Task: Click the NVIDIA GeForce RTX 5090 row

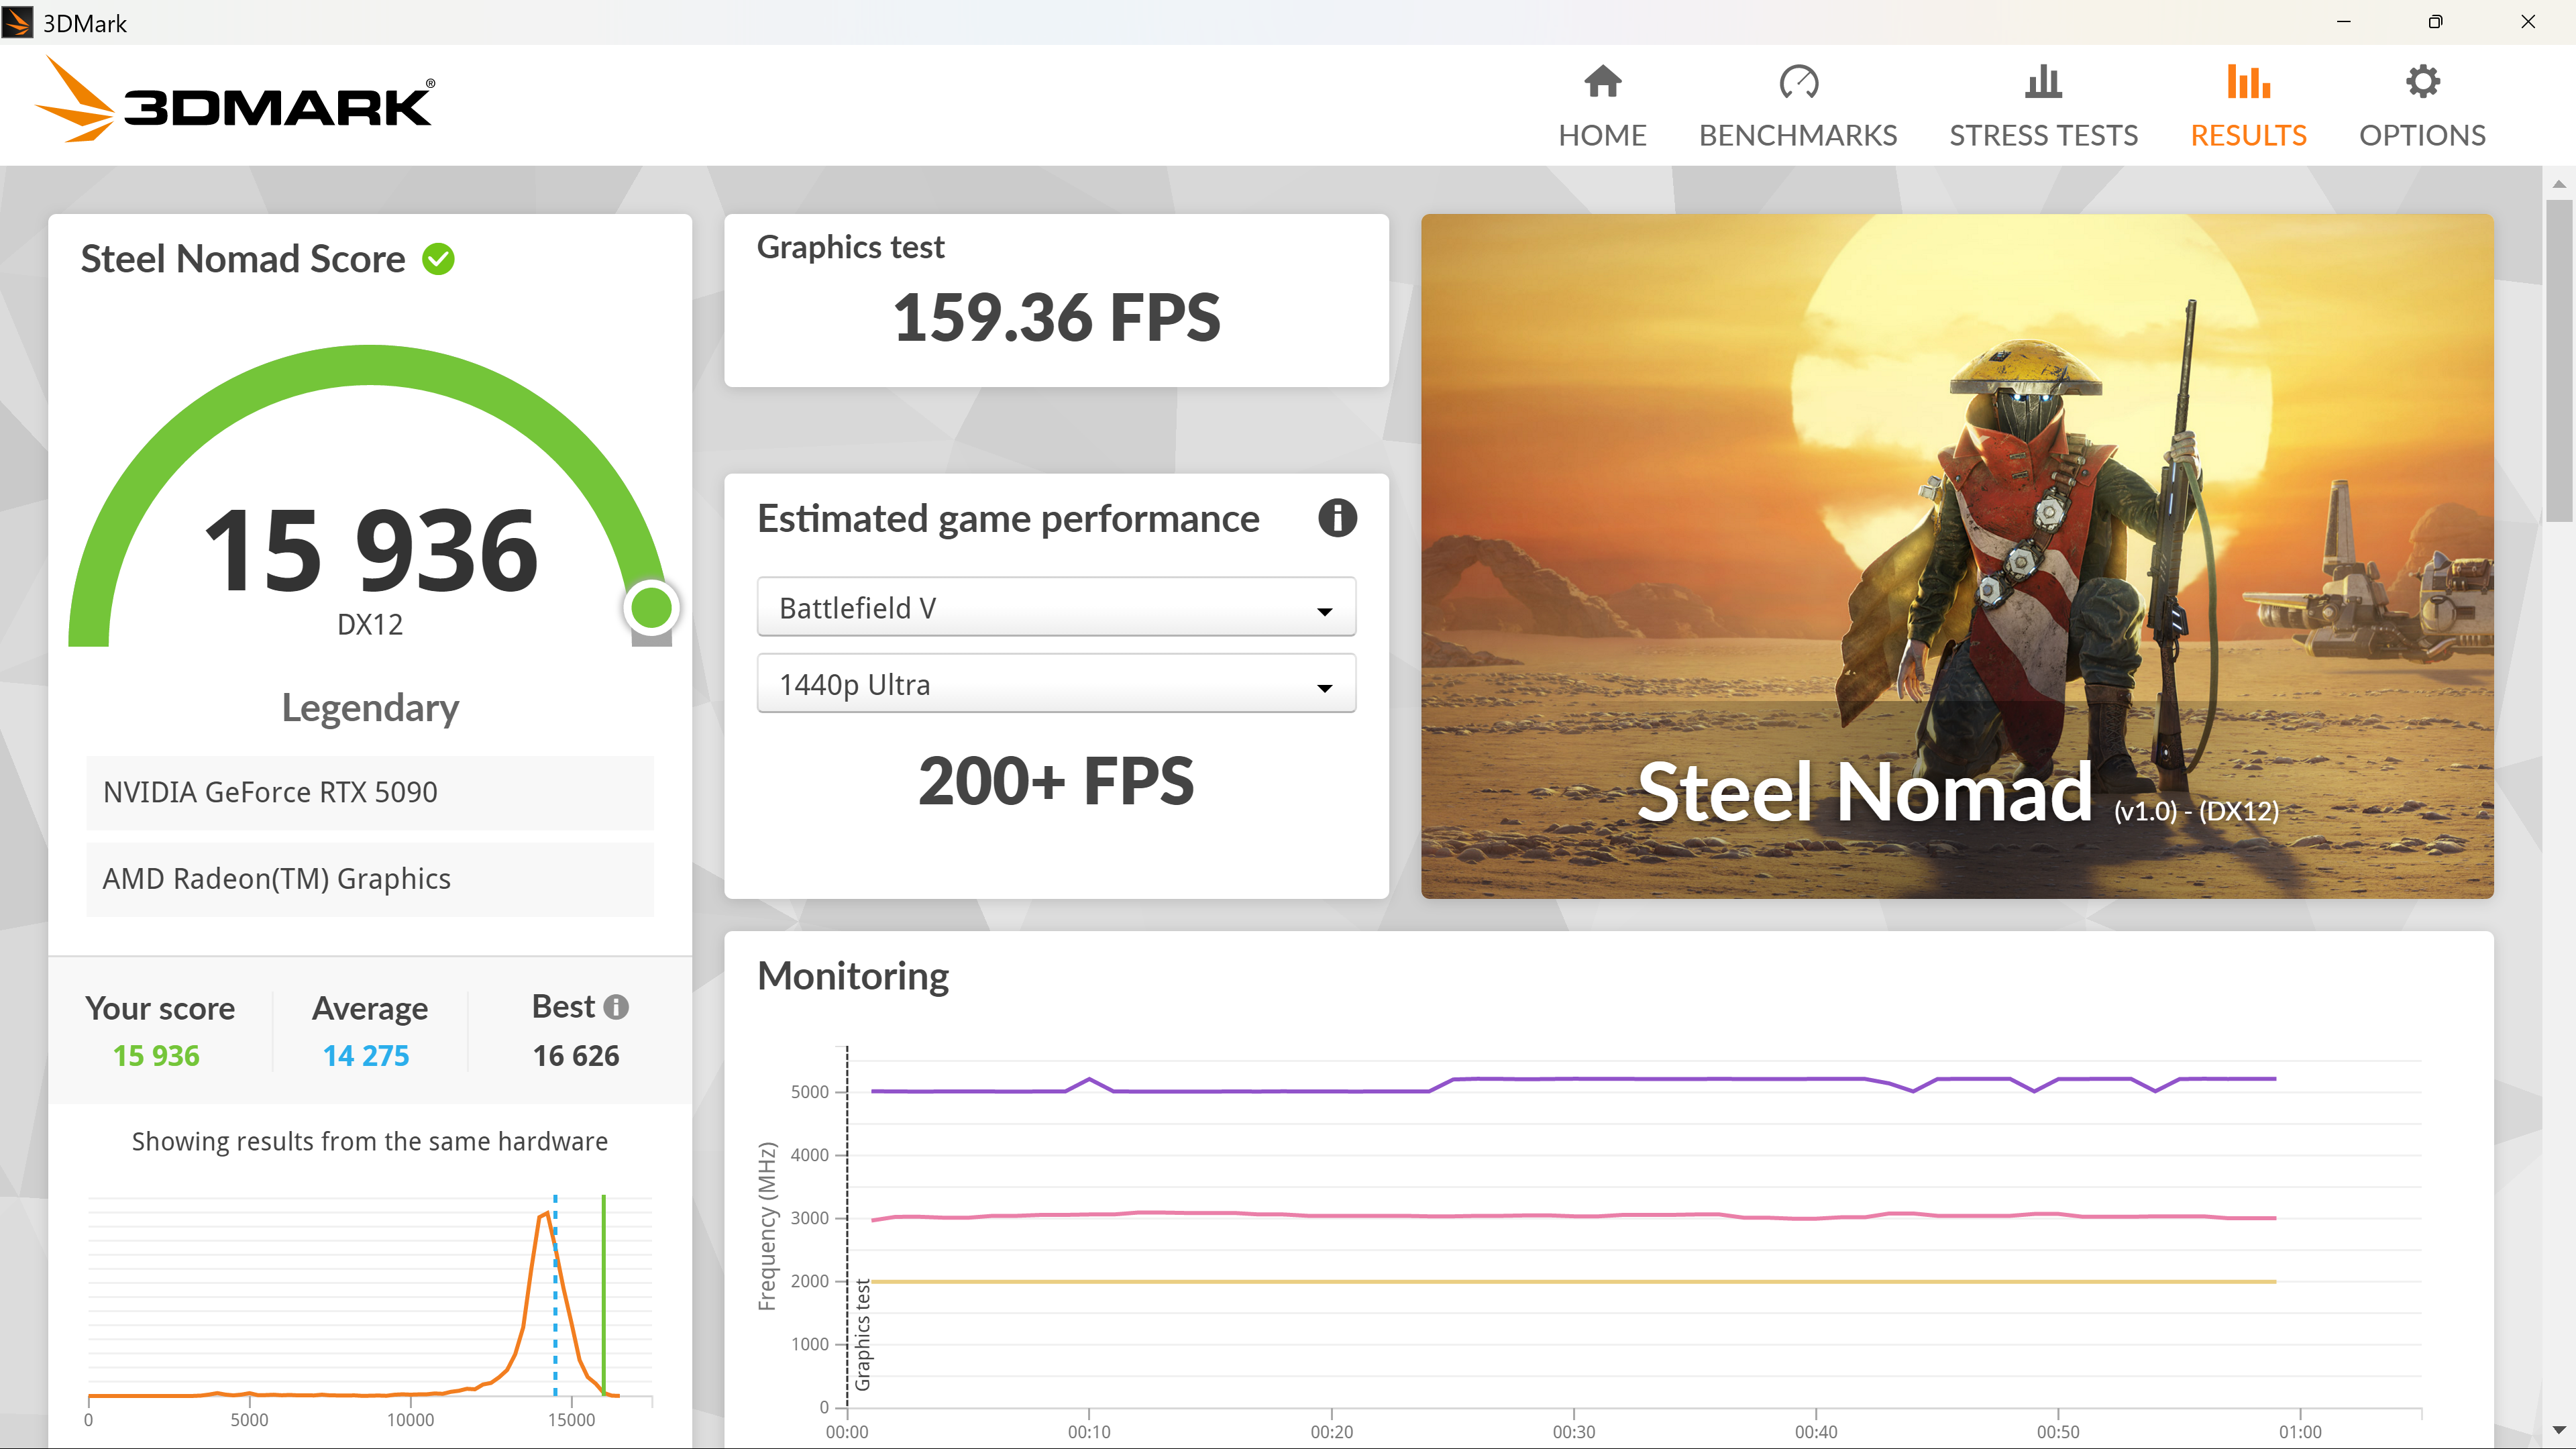Action: point(370,792)
